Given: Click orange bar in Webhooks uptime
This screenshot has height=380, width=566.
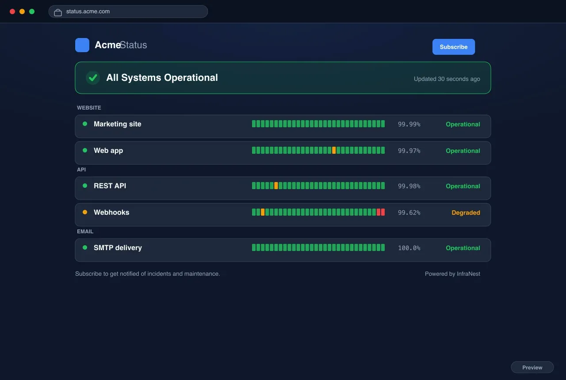Looking at the screenshot, I should click(x=263, y=212).
